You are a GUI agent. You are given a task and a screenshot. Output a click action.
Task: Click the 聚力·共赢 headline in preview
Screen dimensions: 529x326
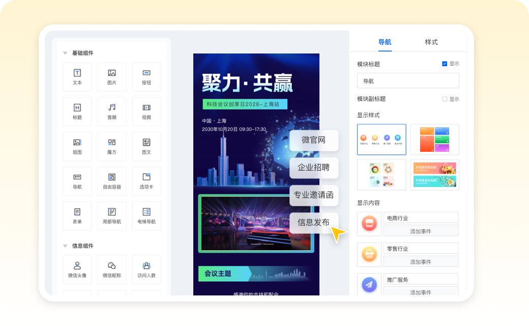pos(247,83)
